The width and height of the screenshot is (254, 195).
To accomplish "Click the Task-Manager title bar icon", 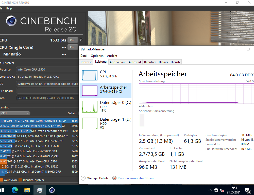I will [x=83, y=49].
